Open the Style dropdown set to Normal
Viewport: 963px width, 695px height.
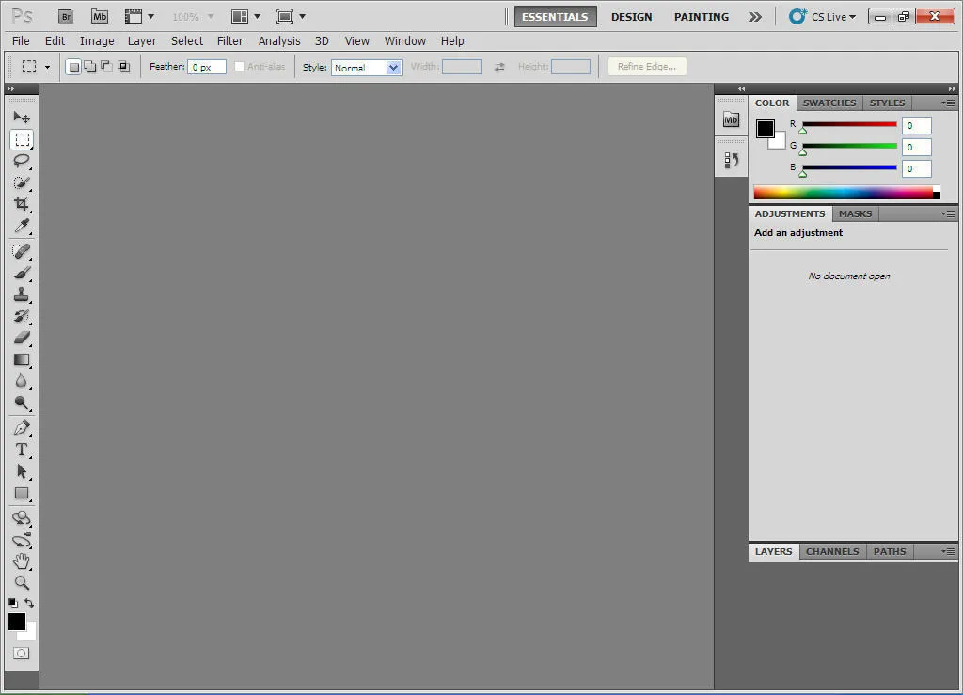367,68
